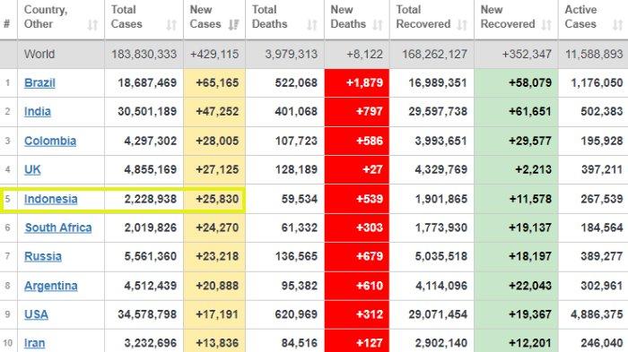Sort by Active Cases column arrows

pyautogui.click(x=617, y=25)
